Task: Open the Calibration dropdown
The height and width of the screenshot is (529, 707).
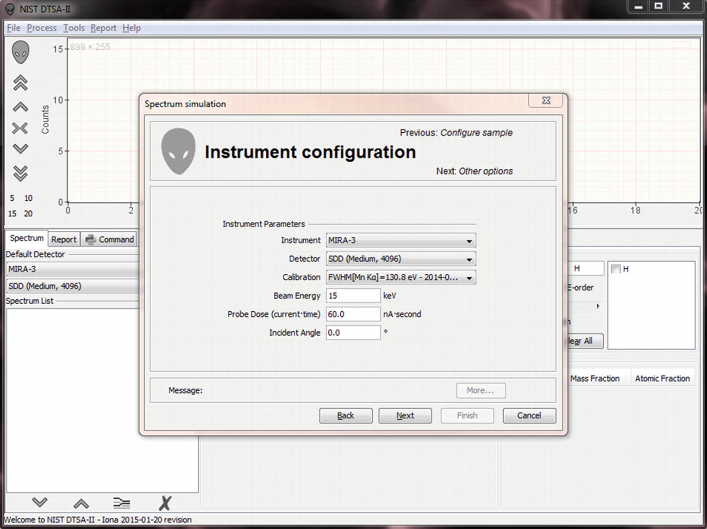Action: pos(400,277)
